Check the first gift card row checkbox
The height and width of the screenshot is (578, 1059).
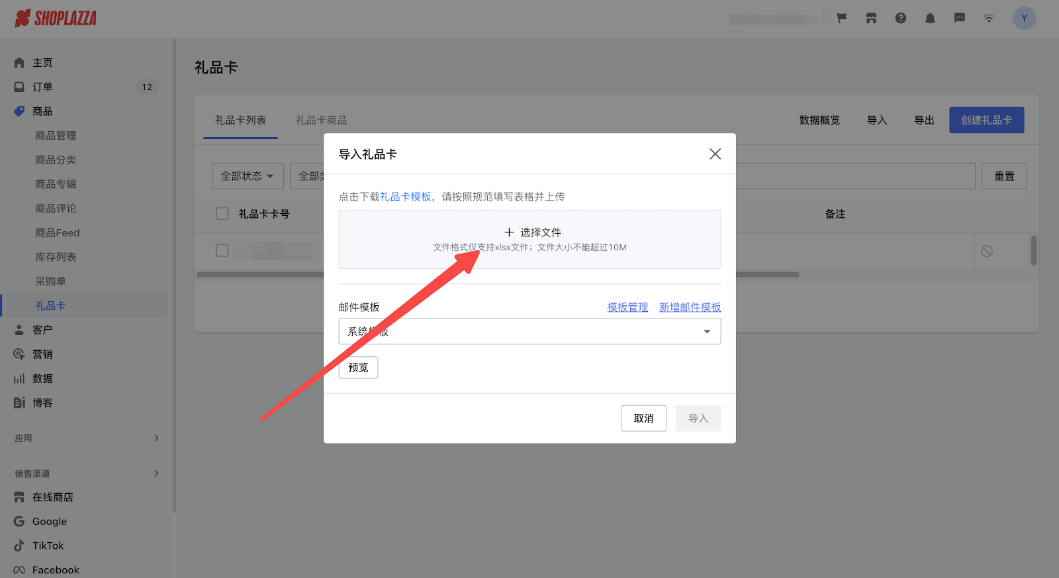tap(222, 250)
